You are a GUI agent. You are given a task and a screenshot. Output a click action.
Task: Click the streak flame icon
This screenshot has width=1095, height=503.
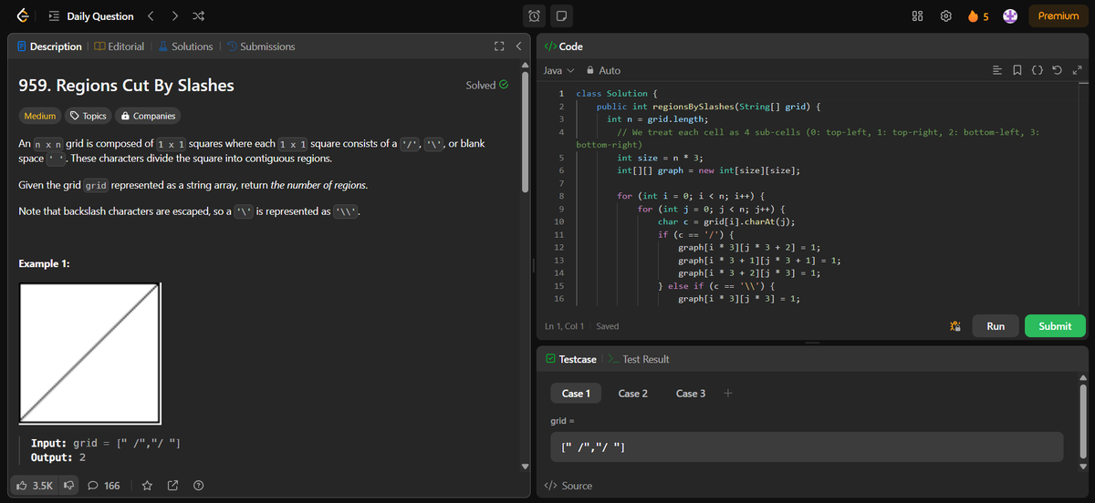[x=973, y=16]
